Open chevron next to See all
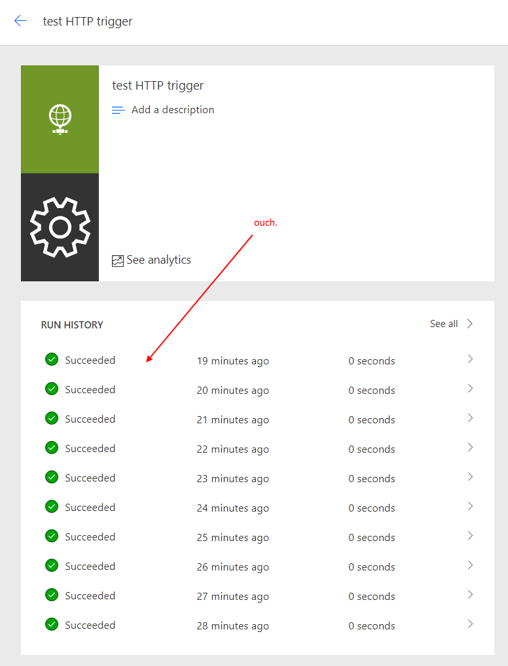The height and width of the screenshot is (666, 508). tap(470, 323)
